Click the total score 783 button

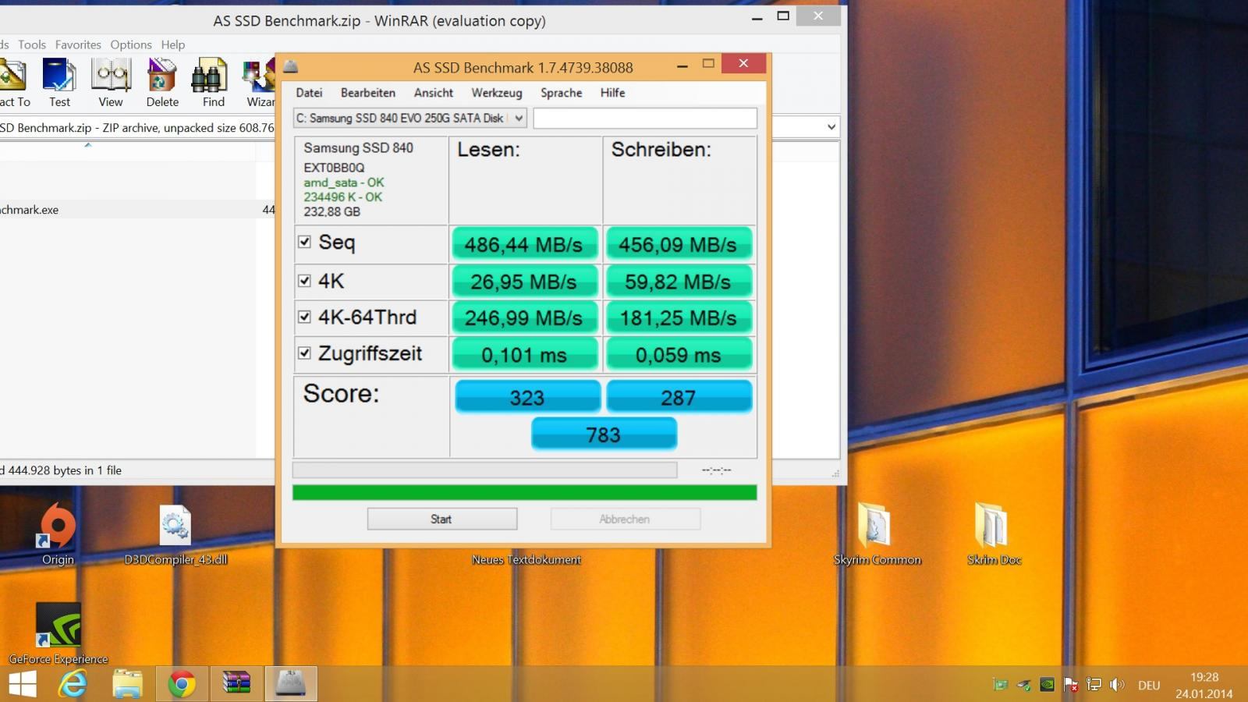click(604, 434)
